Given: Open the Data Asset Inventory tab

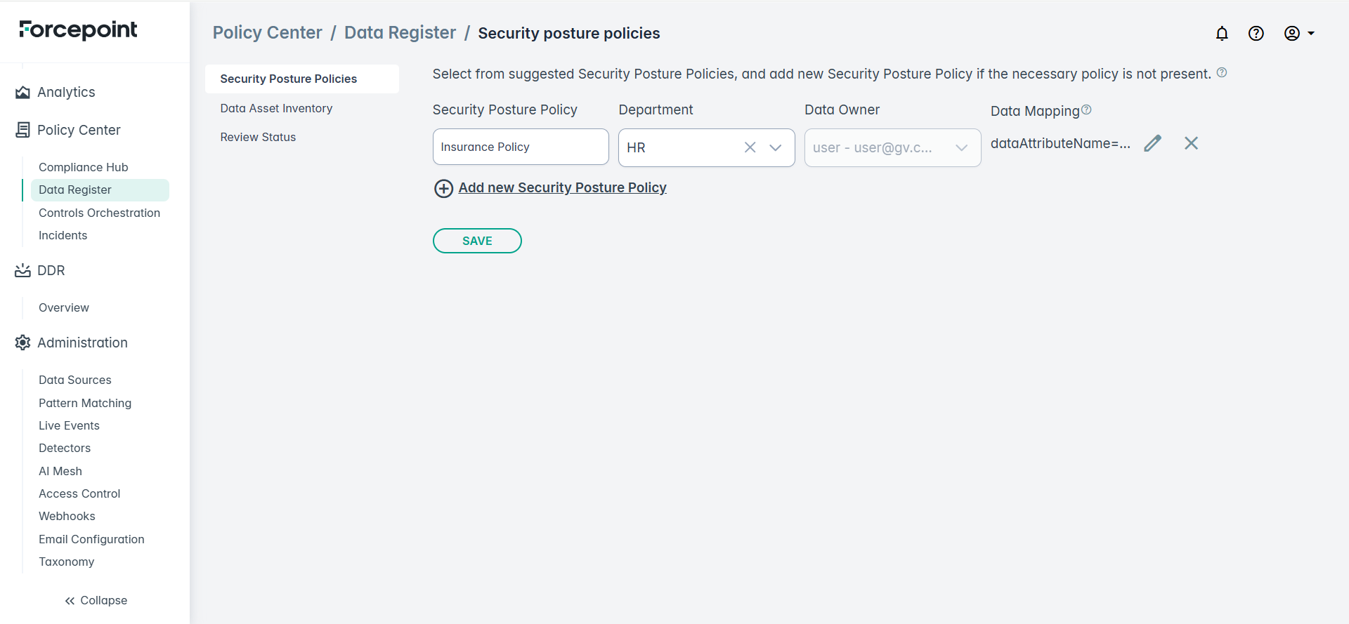Looking at the screenshot, I should coord(276,108).
